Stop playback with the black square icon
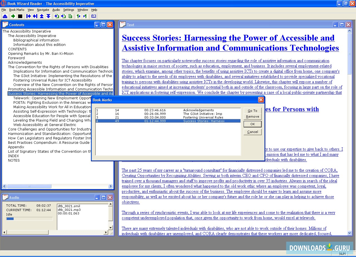The image size is (356, 257). [x=20, y=16]
